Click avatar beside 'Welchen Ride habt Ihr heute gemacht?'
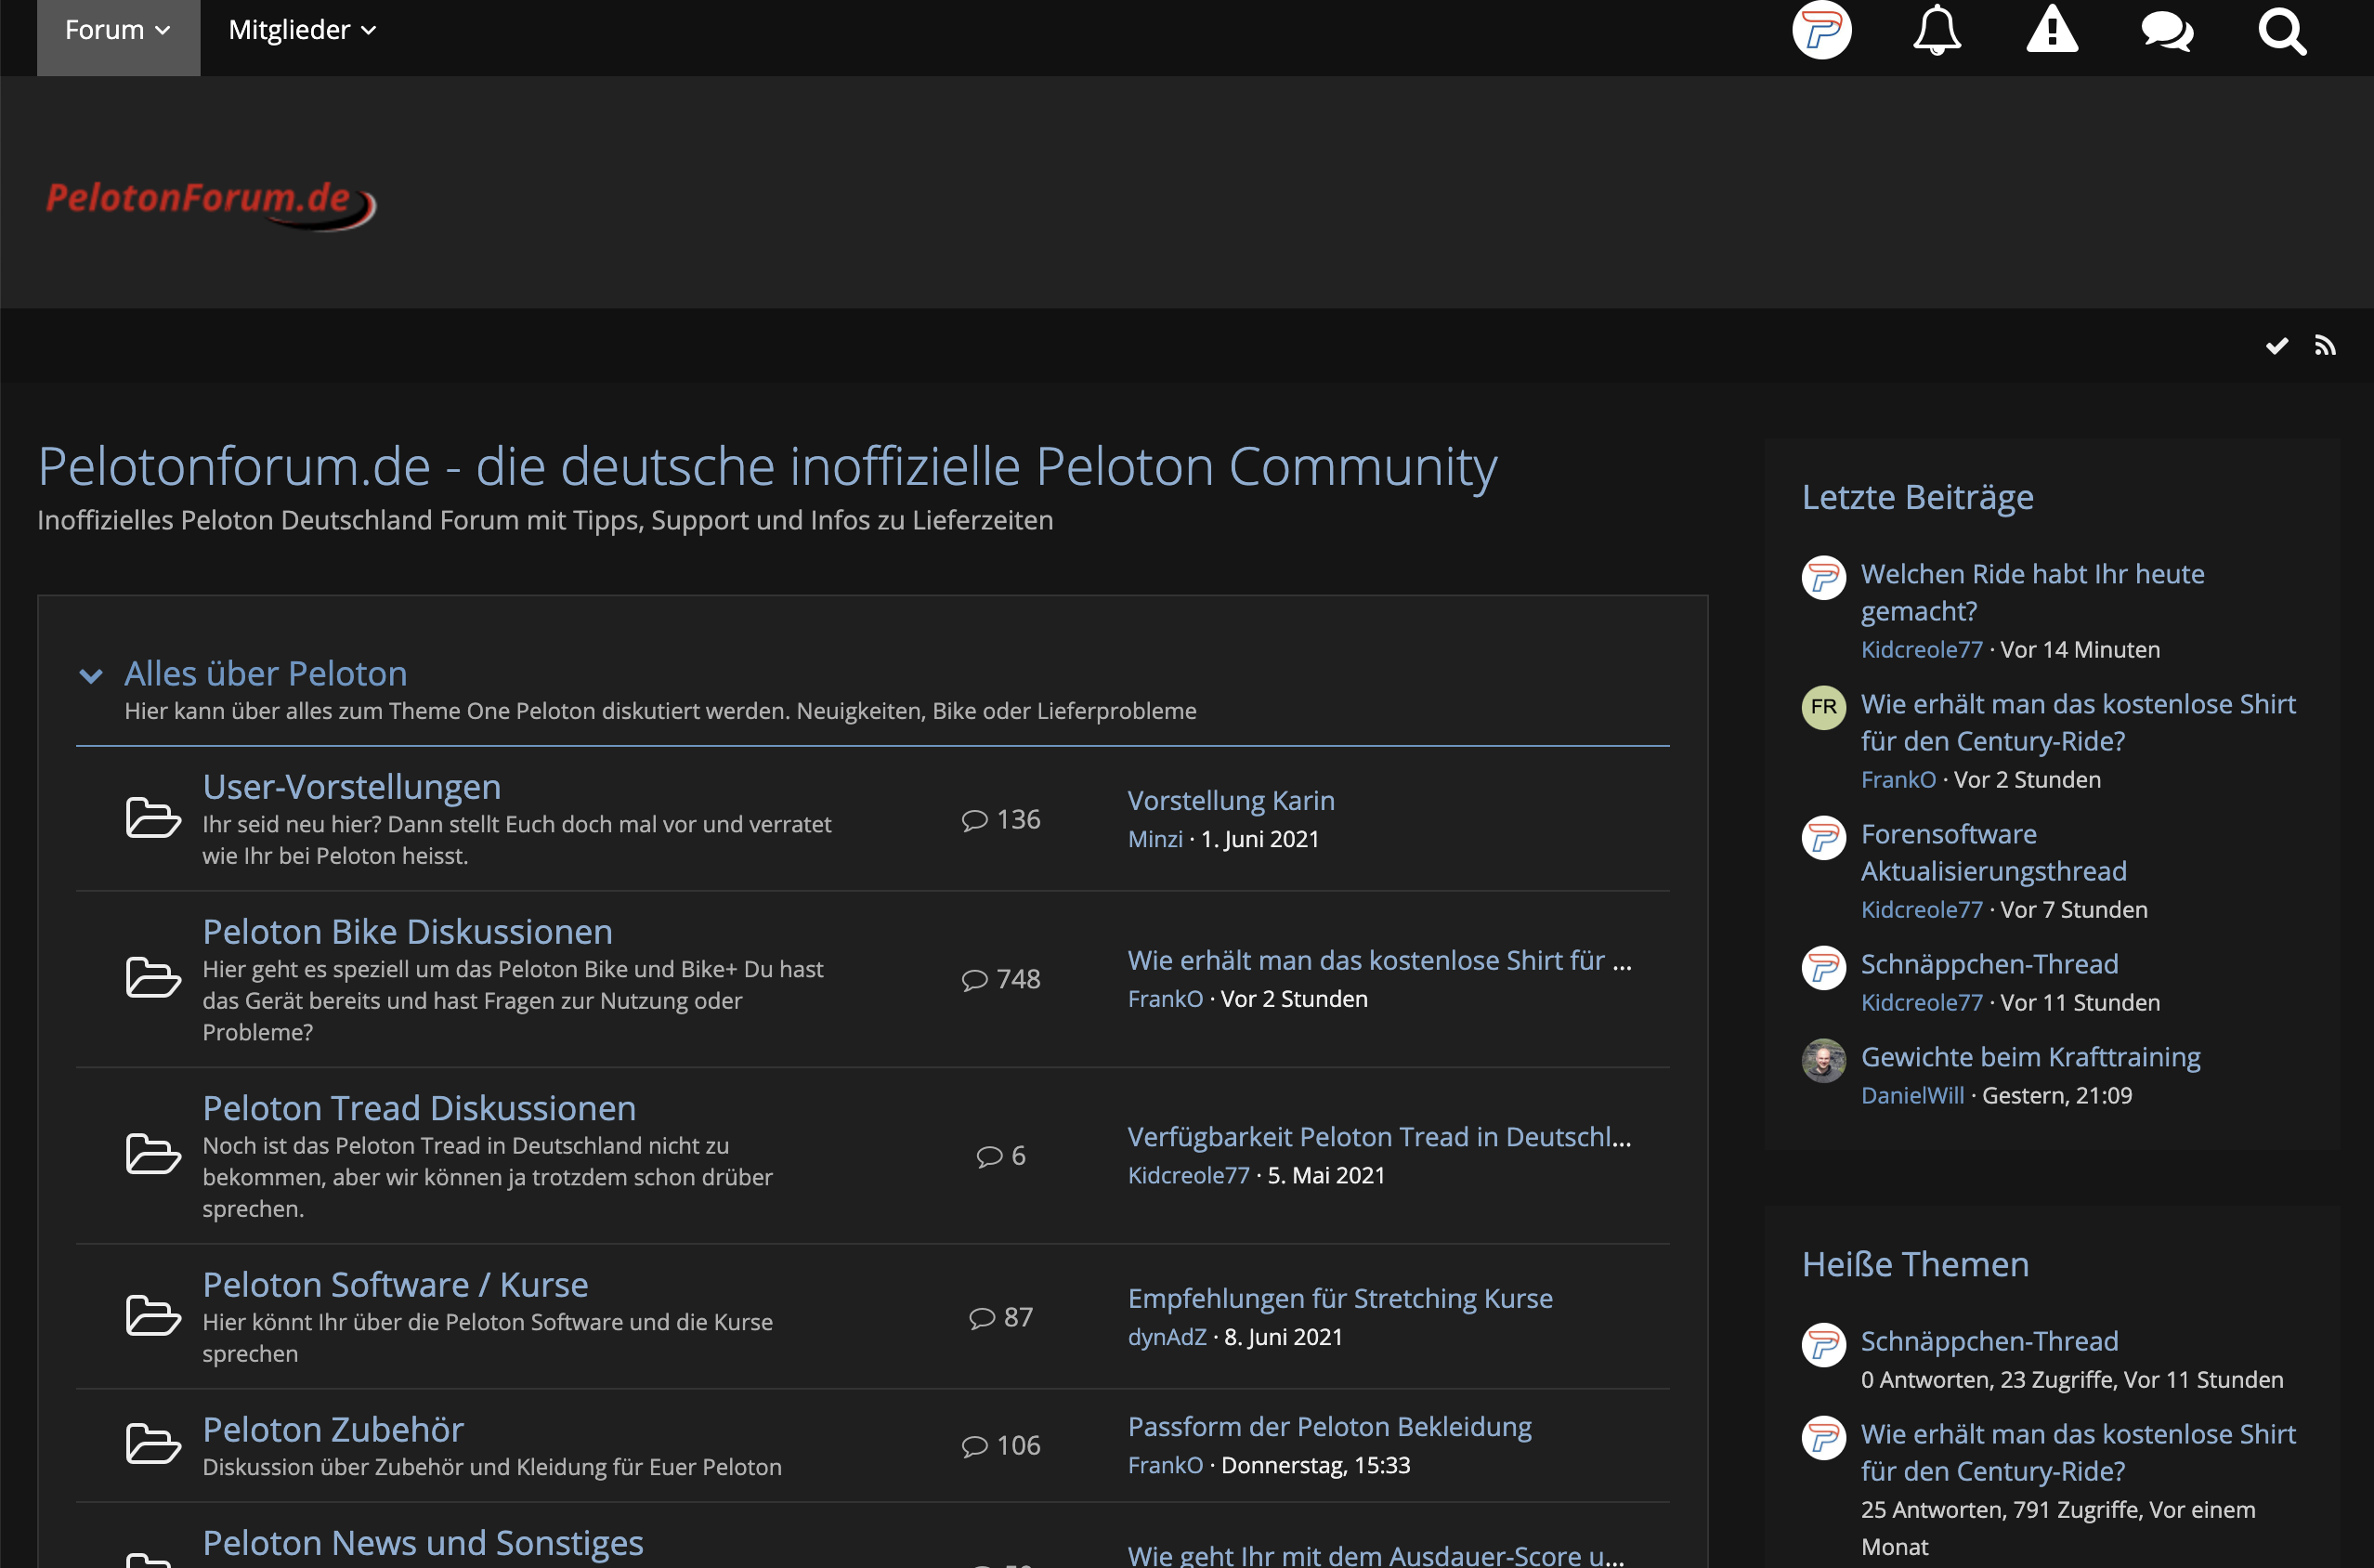This screenshot has height=1568, width=2374. pyautogui.click(x=1823, y=578)
